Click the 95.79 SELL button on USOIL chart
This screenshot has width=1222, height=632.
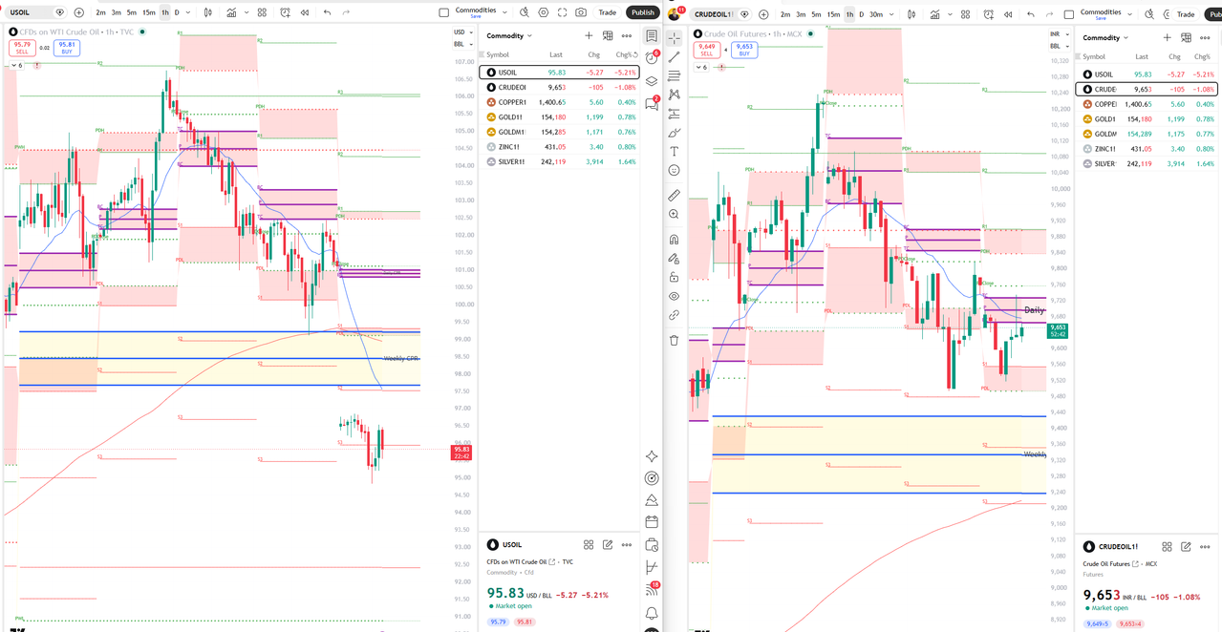pyautogui.click(x=22, y=47)
